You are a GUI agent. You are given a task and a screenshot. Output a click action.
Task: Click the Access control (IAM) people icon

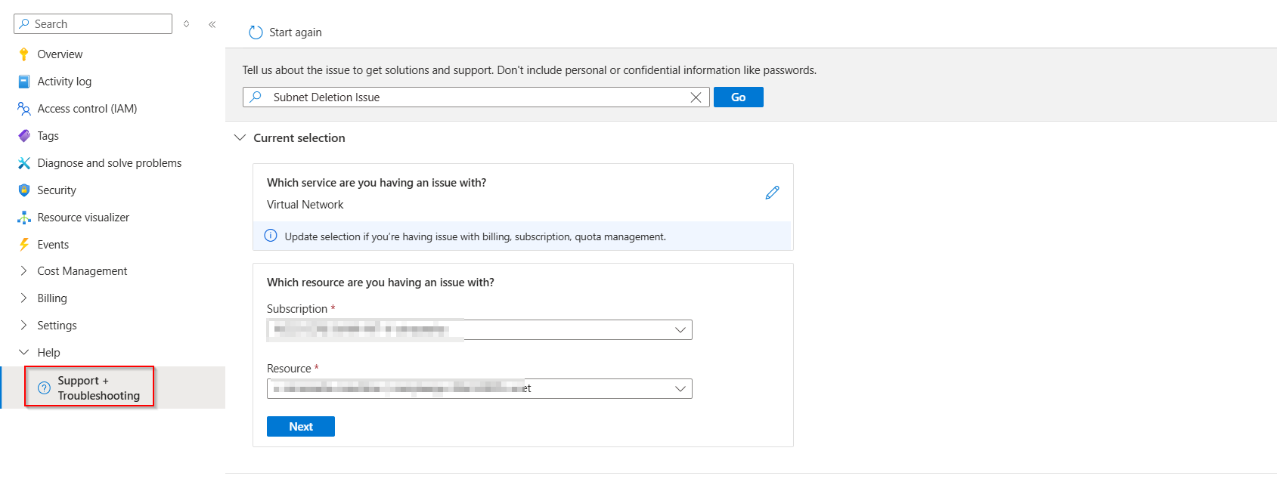[x=24, y=109]
